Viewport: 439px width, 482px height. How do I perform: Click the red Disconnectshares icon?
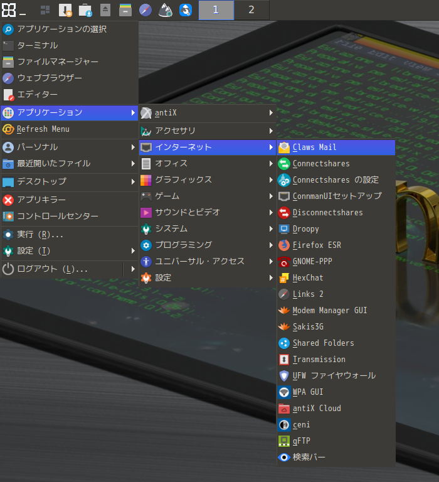284,213
